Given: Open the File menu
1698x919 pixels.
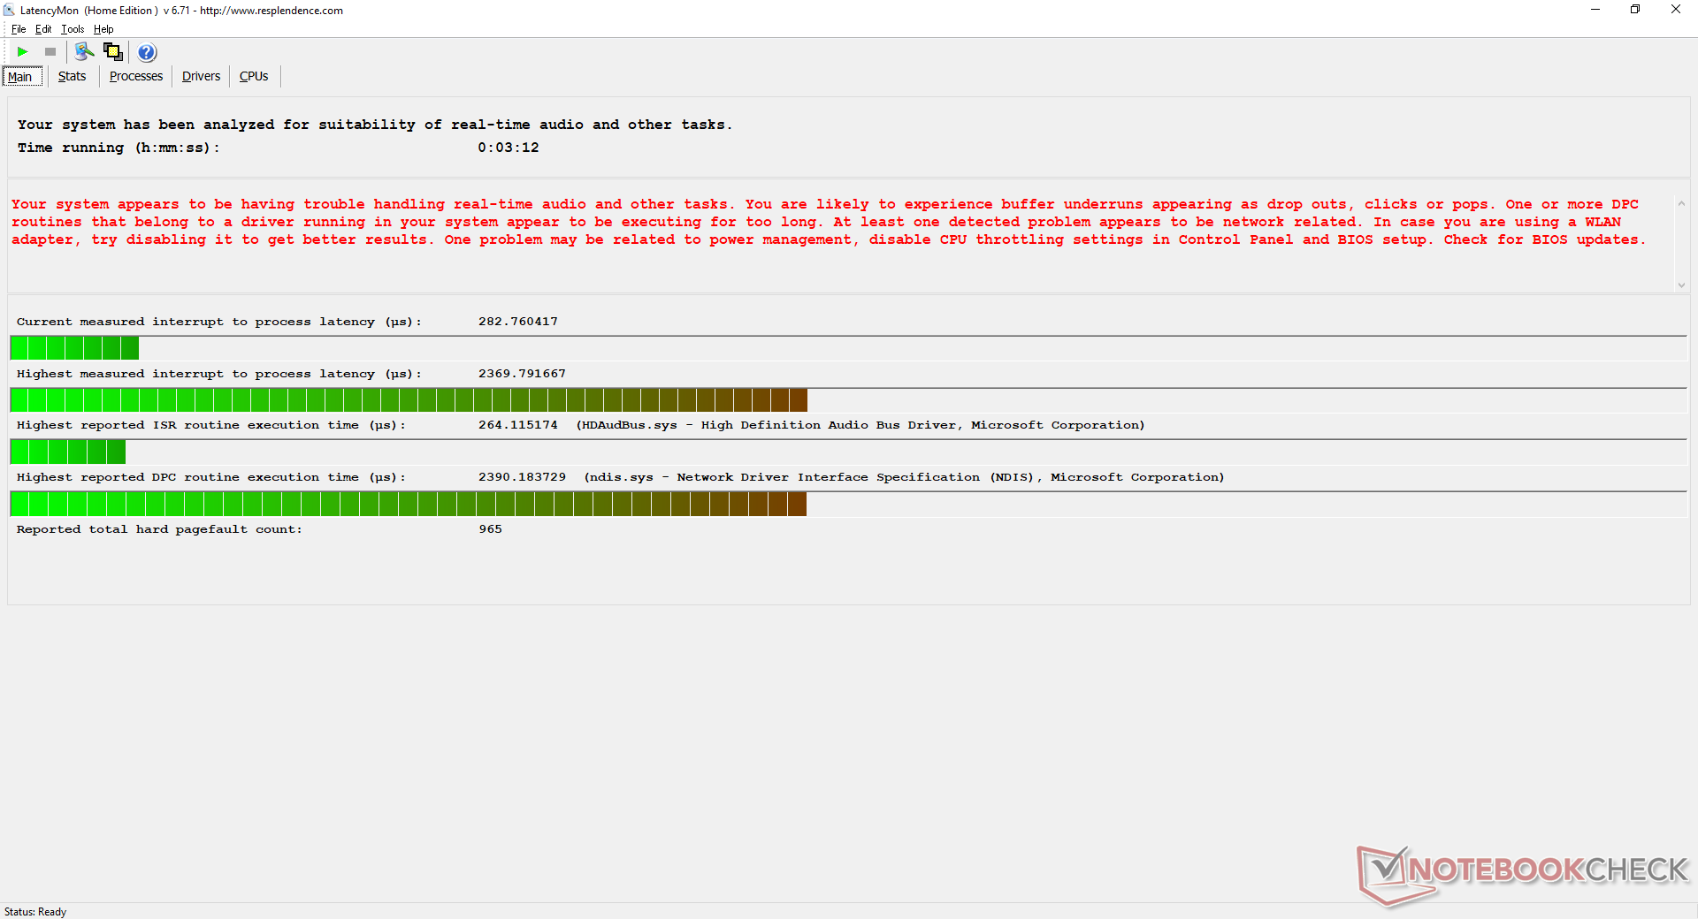Looking at the screenshot, I should point(19,29).
